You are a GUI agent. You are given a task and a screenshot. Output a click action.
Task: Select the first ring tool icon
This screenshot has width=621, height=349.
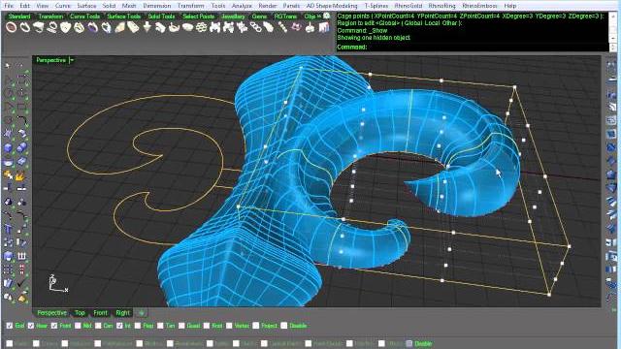[x=12, y=27]
